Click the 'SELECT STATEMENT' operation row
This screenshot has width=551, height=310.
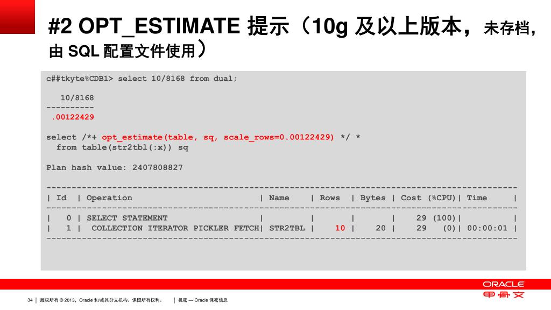127,218
